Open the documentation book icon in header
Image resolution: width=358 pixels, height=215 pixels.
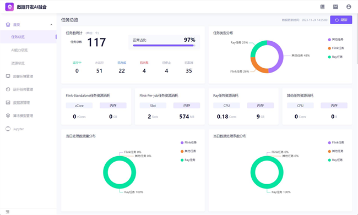(322, 7)
